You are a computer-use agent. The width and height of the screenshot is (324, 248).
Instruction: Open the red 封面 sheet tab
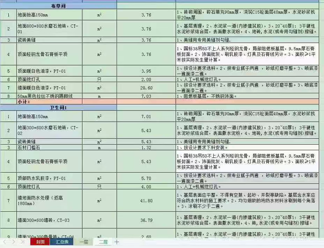click(40, 242)
